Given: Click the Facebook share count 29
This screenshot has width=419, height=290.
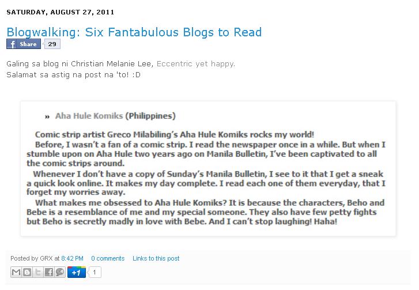Looking at the screenshot, I should pos(52,44).
